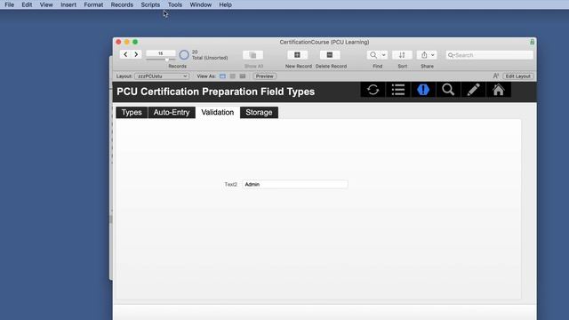Click the magnifying glass icon in header

(x=448, y=90)
